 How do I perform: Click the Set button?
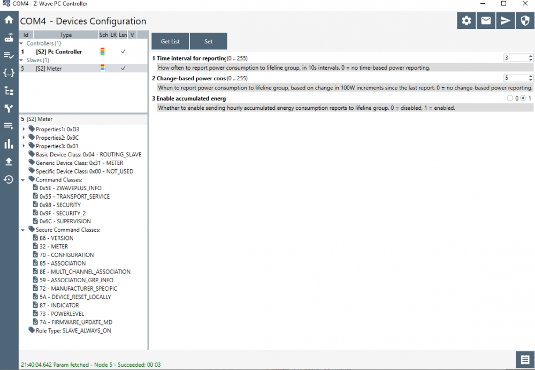pyautogui.click(x=208, y=41)
